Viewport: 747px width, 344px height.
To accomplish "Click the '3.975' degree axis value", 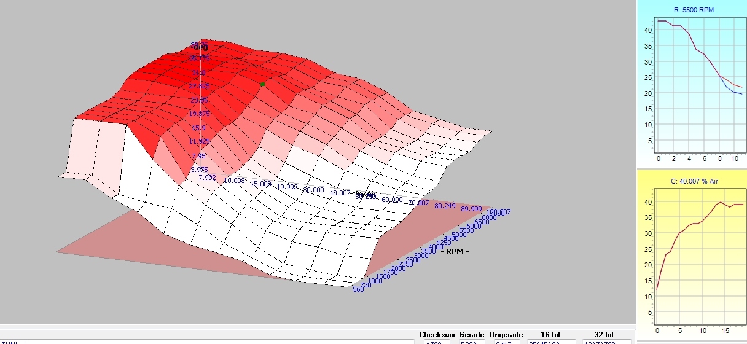I will pos(200,169).
